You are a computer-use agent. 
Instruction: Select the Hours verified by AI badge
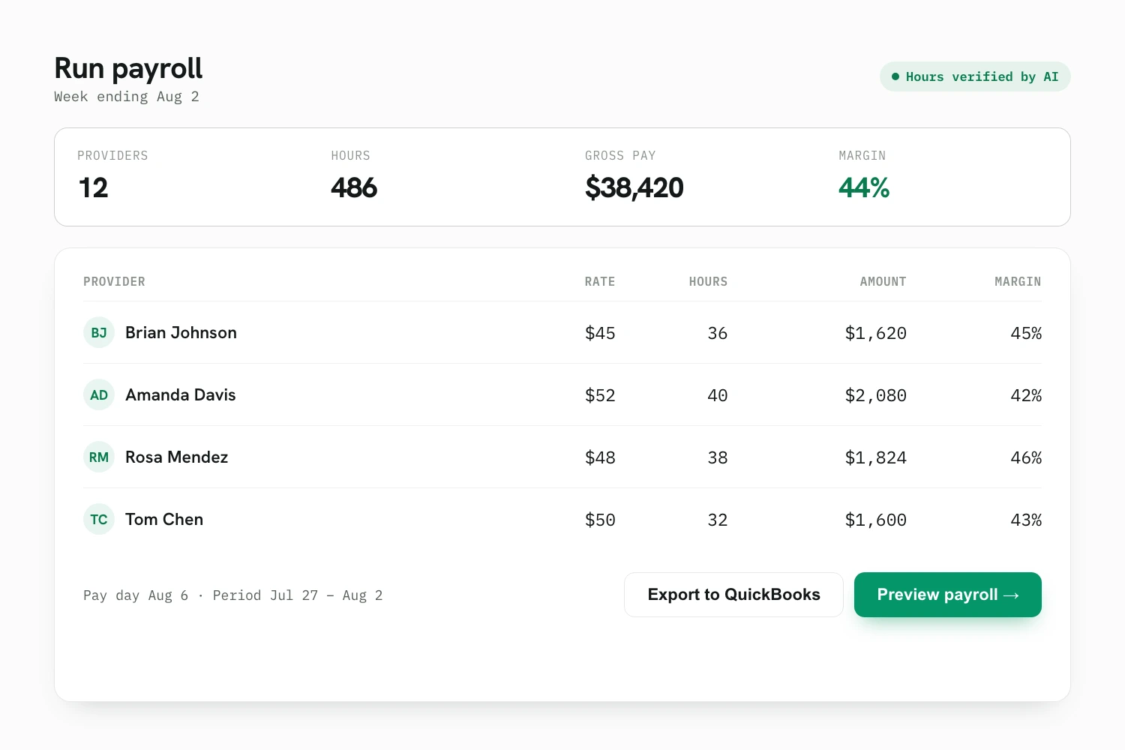click(x=975, y=76)
